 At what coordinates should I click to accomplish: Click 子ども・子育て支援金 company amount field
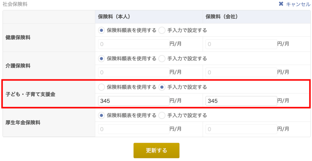241,101
